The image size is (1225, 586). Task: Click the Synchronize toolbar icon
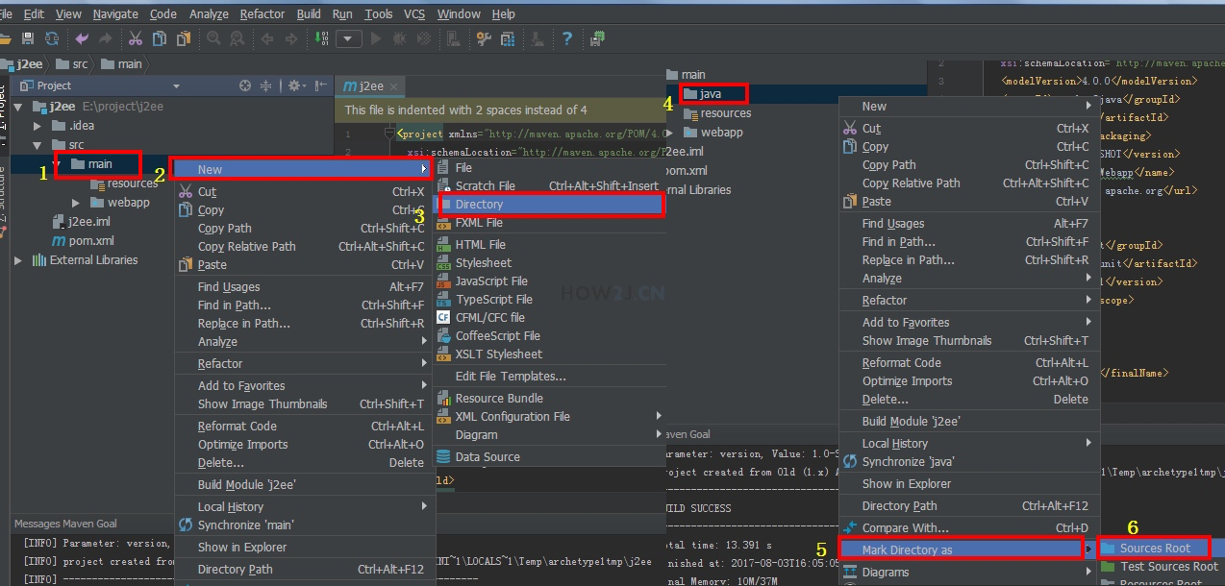pos(52,38)
